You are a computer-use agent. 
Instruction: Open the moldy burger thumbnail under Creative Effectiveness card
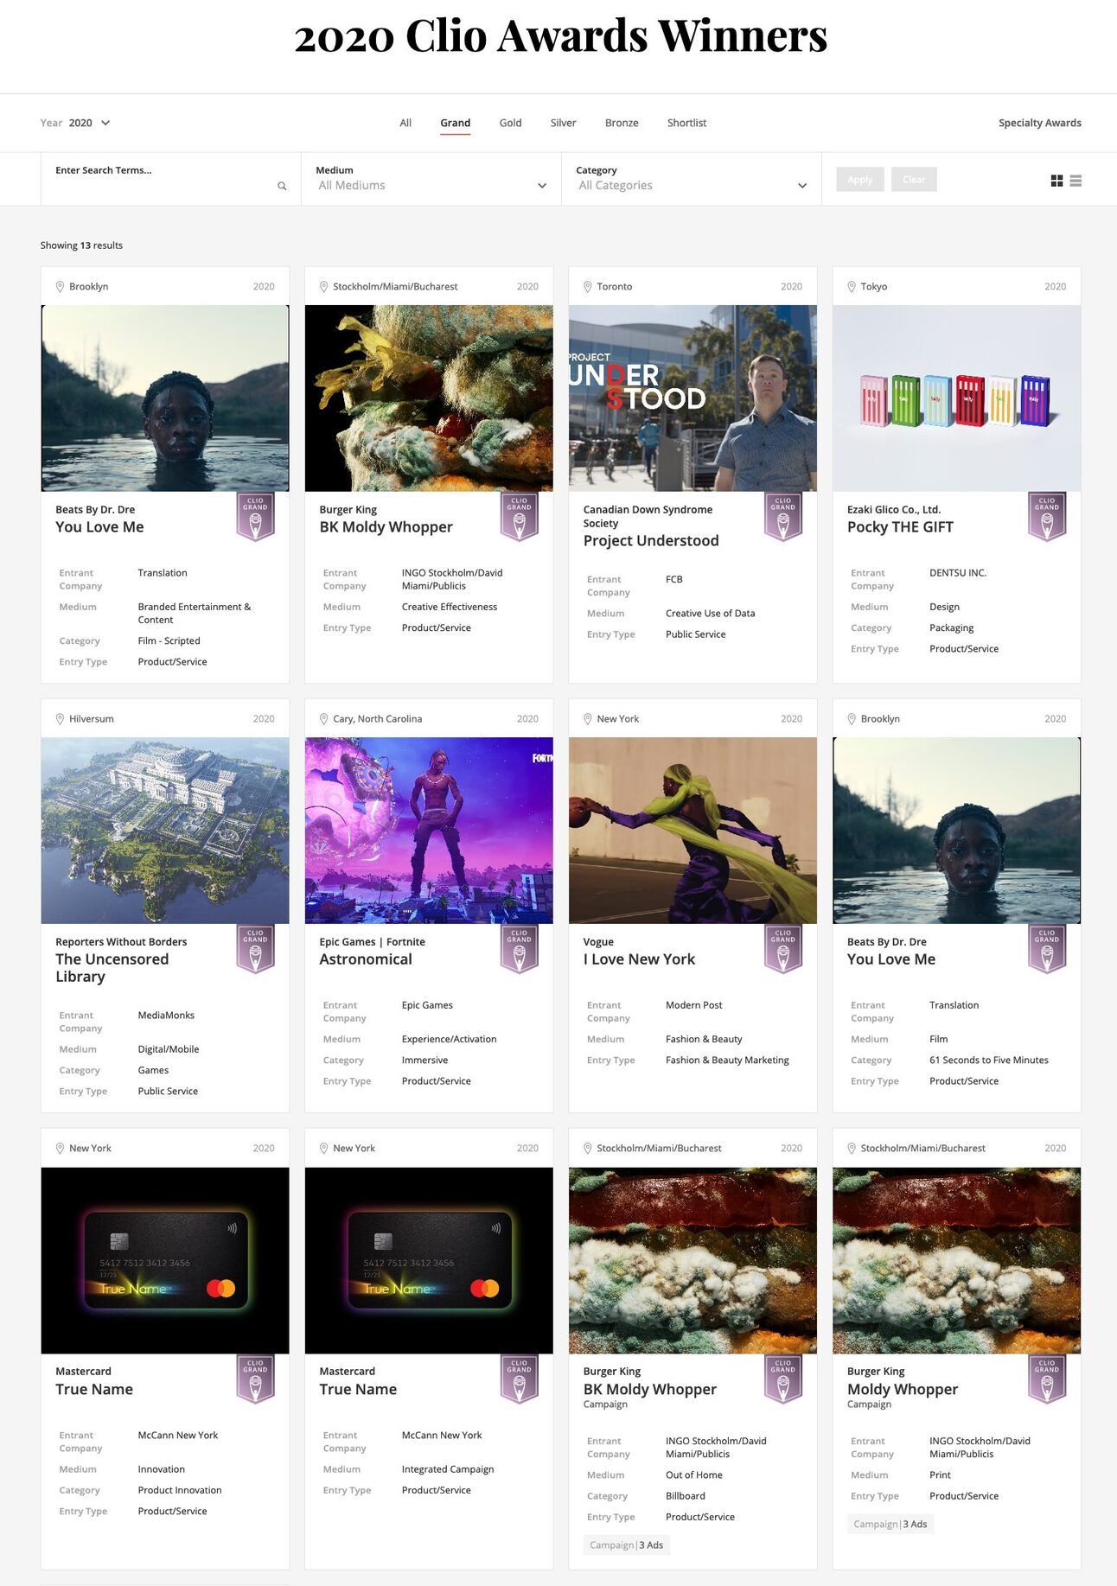[x=429, y=398]
